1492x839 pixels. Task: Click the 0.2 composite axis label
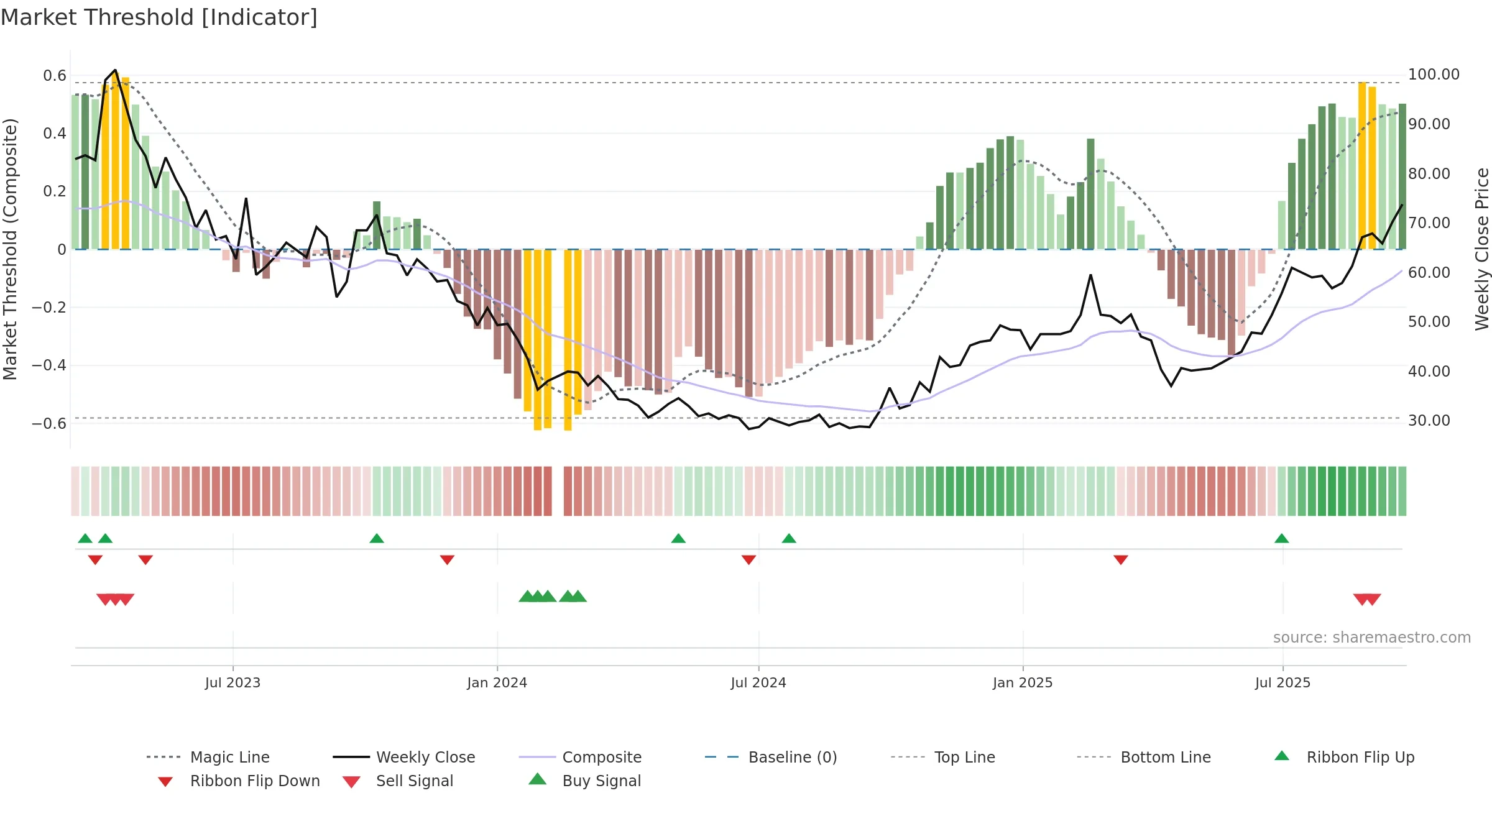pos(55,191)
